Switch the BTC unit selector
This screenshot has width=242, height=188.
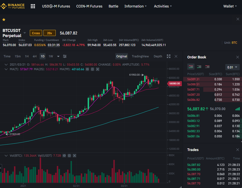[x=234, y=43]
